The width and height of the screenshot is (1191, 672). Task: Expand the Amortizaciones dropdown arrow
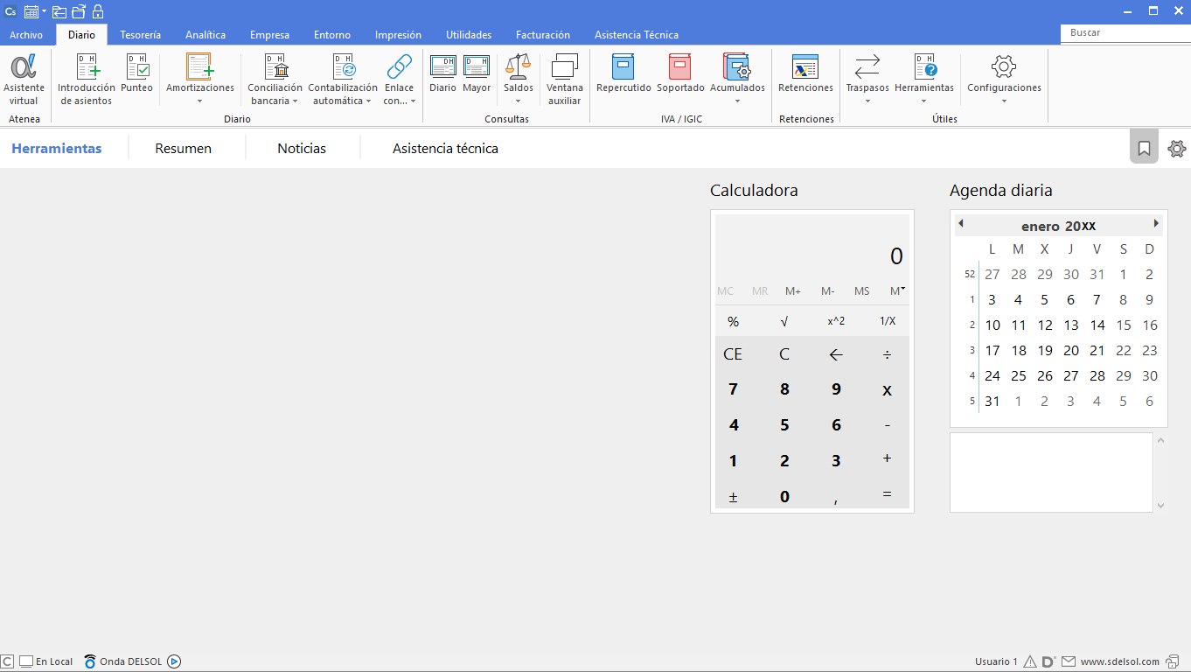(x=199, y=101)
